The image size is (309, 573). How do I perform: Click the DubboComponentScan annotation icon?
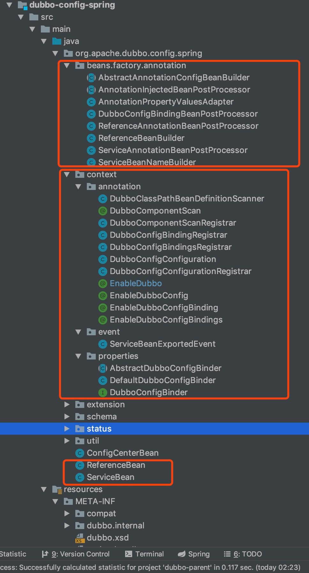pyautogui.click(x=102, y=211)
